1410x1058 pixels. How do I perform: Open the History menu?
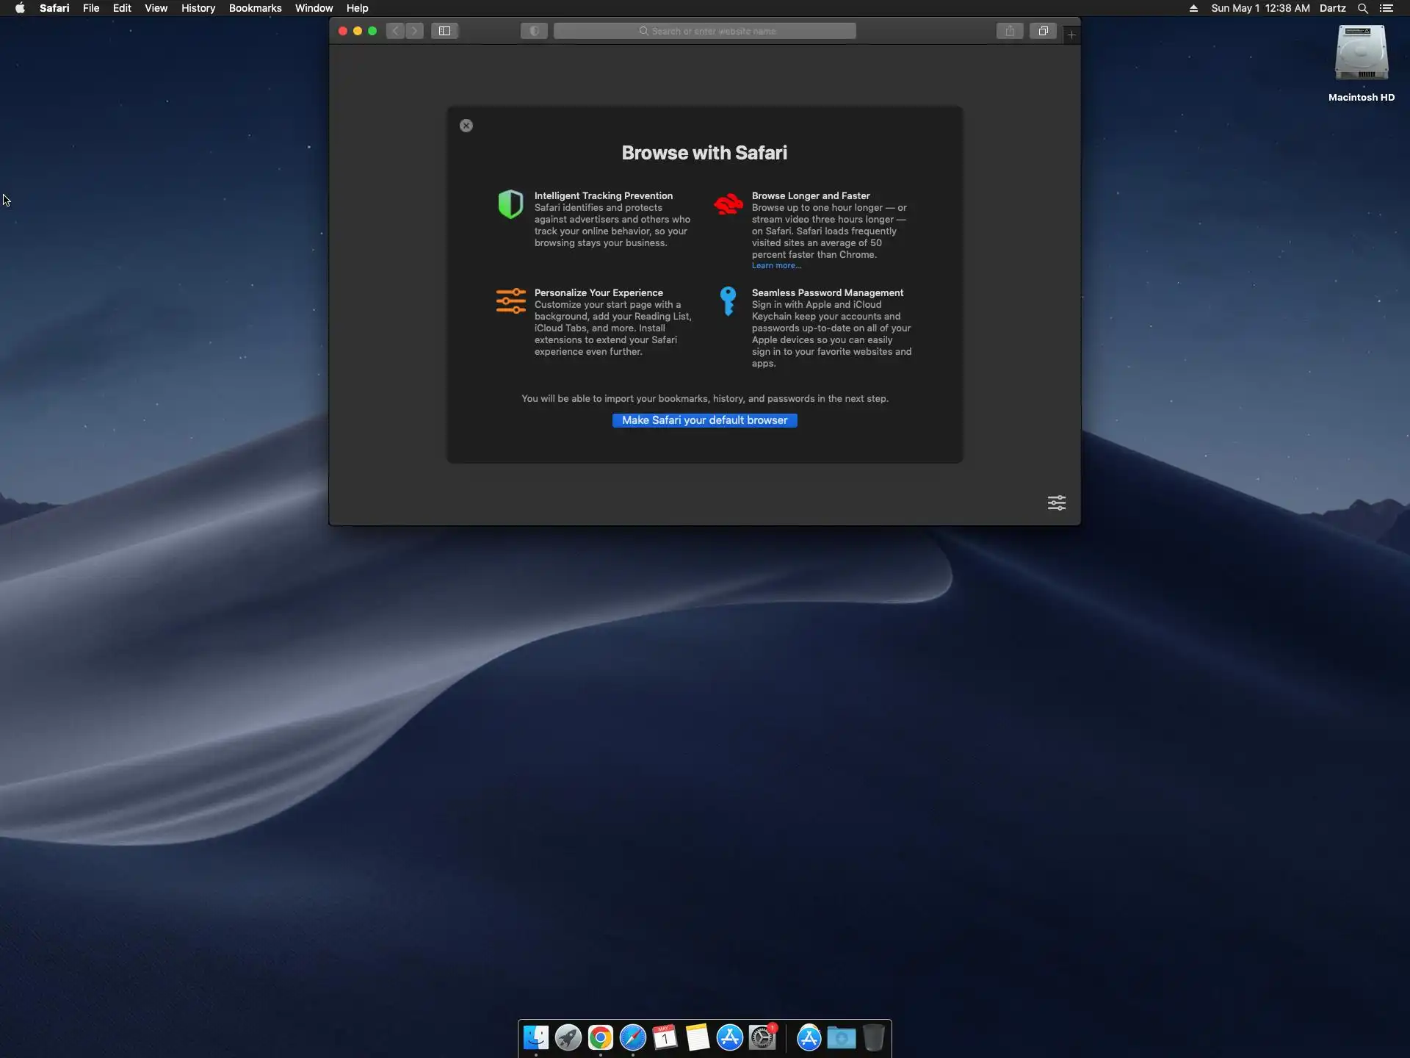click(198, 8)
